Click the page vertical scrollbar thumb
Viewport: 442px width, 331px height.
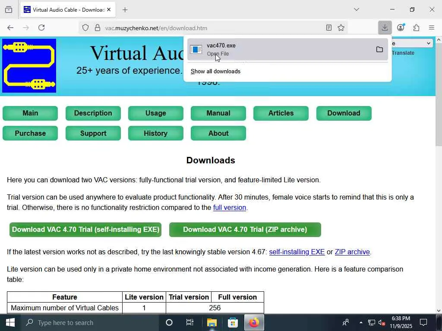pyautogui.click(x=439, y=95)
